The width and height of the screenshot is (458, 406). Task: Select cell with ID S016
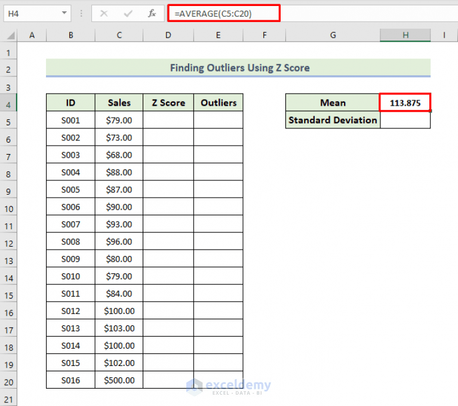70,380
